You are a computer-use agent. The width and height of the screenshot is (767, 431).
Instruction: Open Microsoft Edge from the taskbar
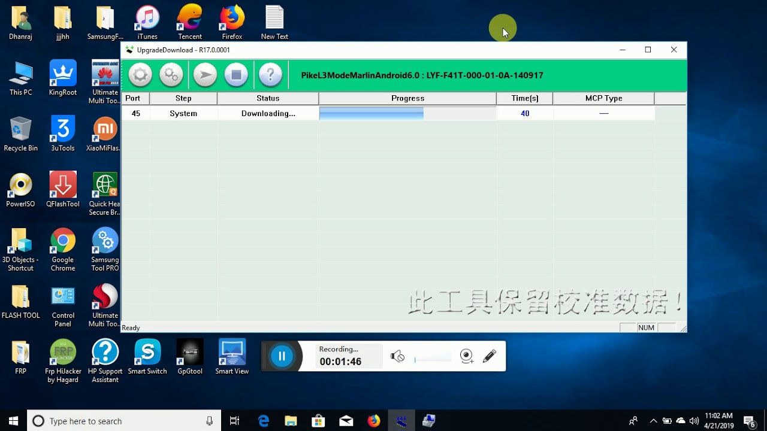[264, 421]
